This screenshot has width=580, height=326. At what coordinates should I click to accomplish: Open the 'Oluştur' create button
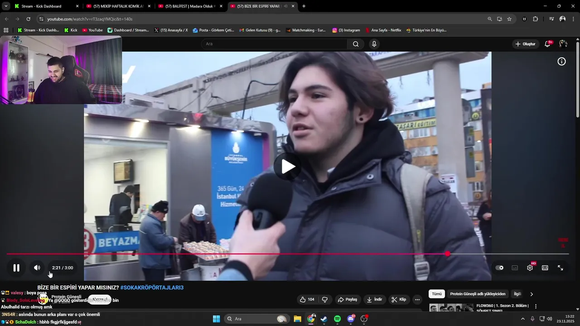526,44
